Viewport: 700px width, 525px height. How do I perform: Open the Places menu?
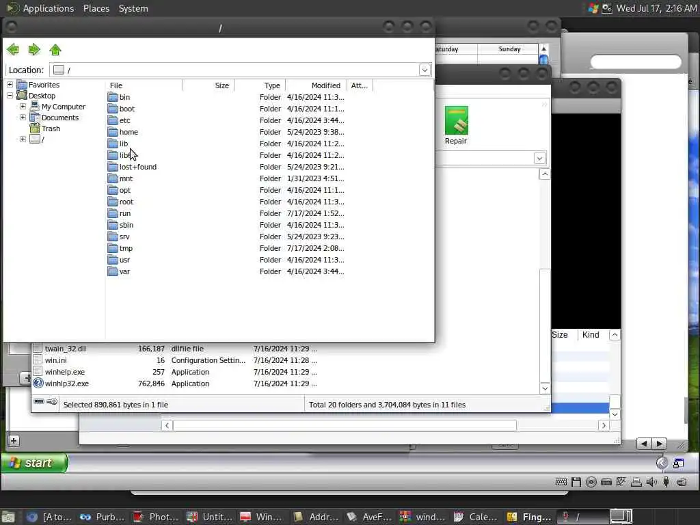coord(96,8)
